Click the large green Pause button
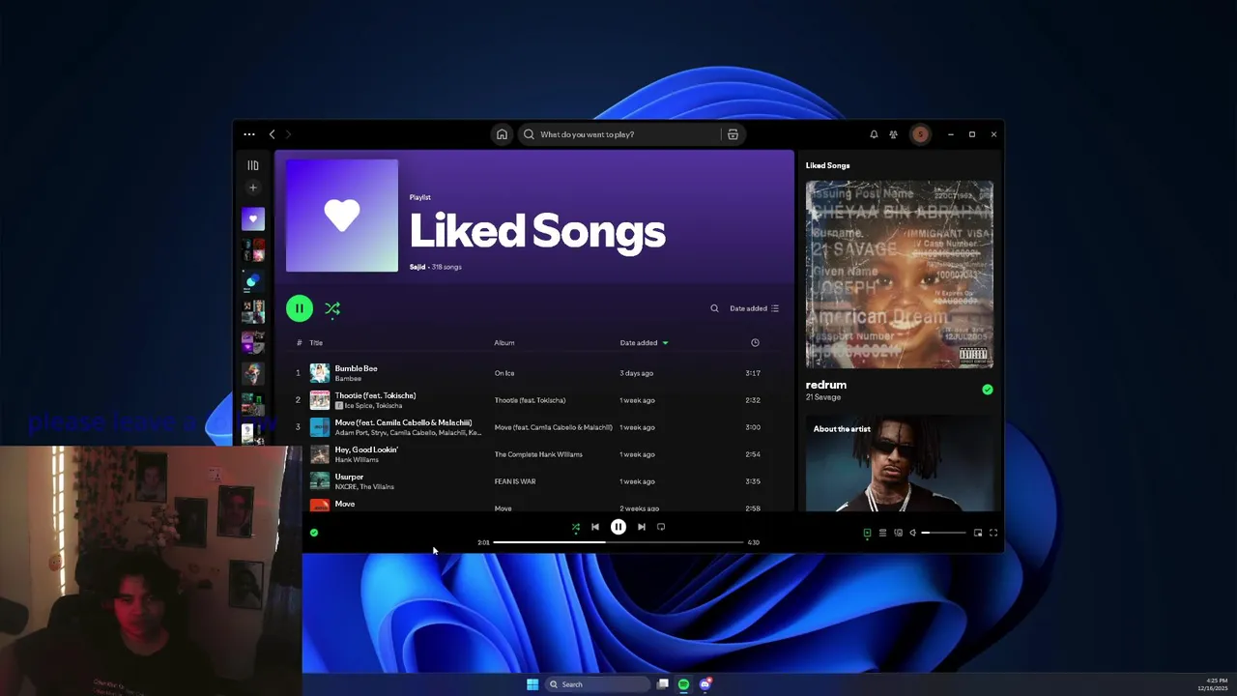This screenshot has width=1237, height=696. (x=300, y=308)
